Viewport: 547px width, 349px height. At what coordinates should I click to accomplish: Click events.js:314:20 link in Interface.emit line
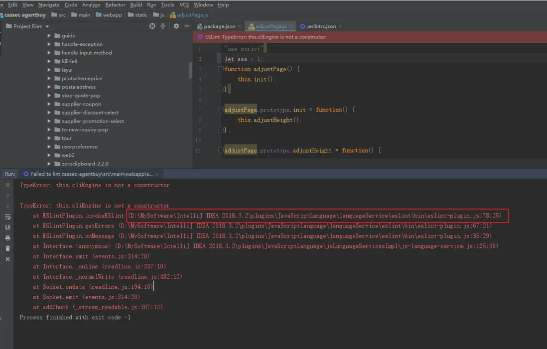120,256
